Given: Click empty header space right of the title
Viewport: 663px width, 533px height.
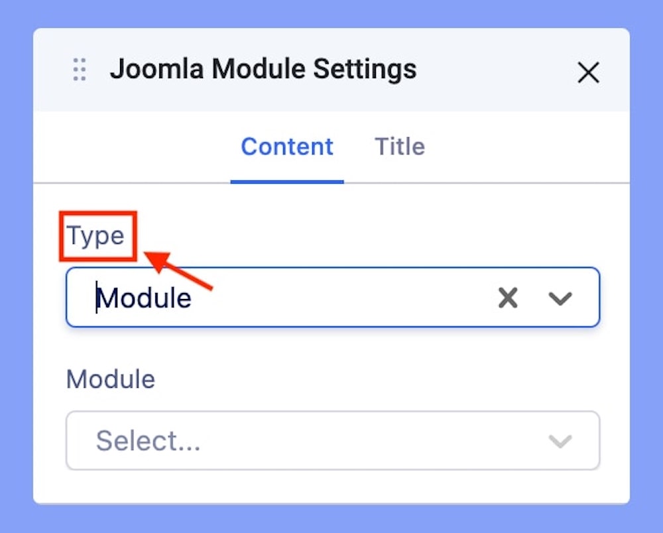Looking at the screenshot, I should coord(497,70).
